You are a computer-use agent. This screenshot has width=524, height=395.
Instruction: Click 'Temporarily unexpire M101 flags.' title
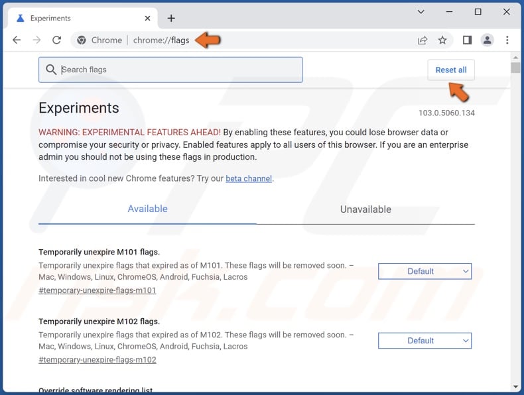click(x=99, y=252)
